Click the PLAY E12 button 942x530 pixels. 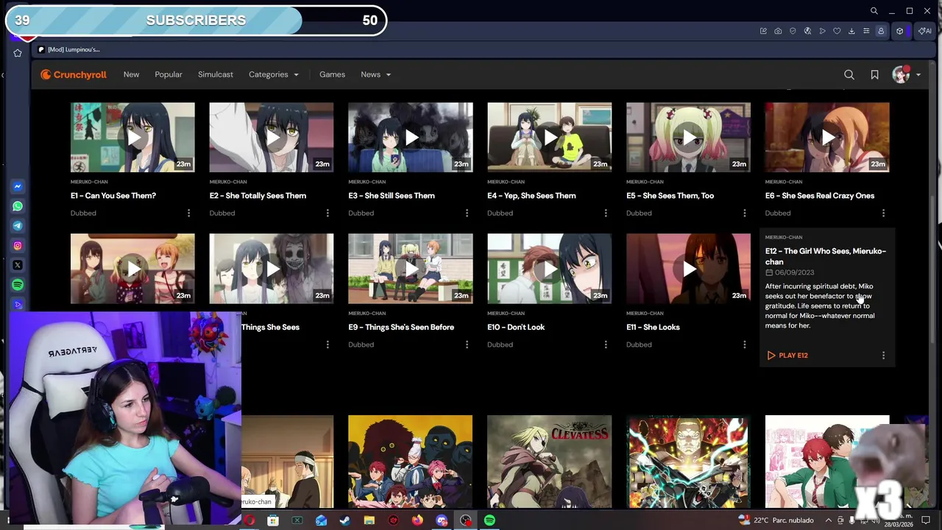pos(787,356)
